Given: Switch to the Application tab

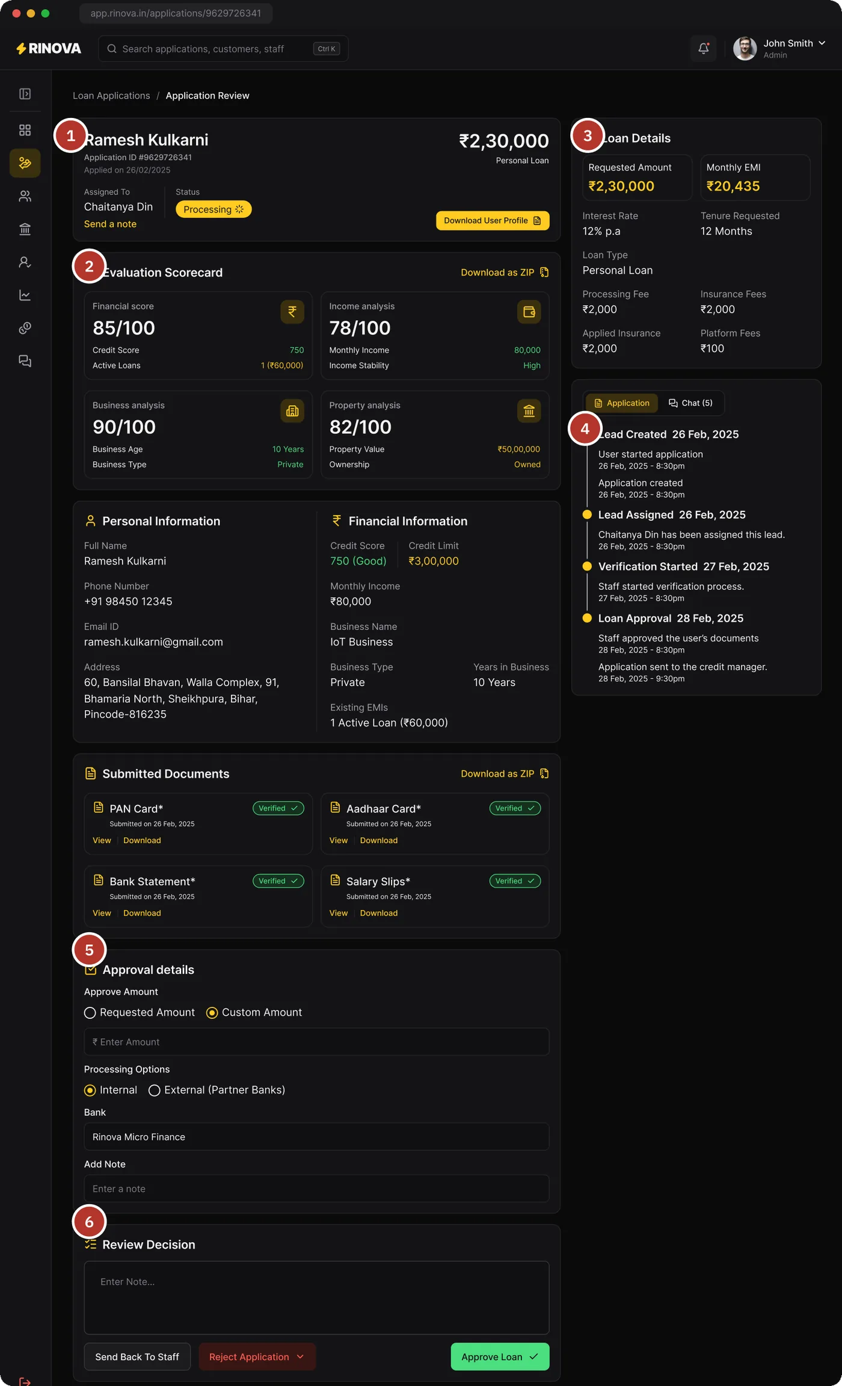Looking at the screenshot, I should (622, 403).
